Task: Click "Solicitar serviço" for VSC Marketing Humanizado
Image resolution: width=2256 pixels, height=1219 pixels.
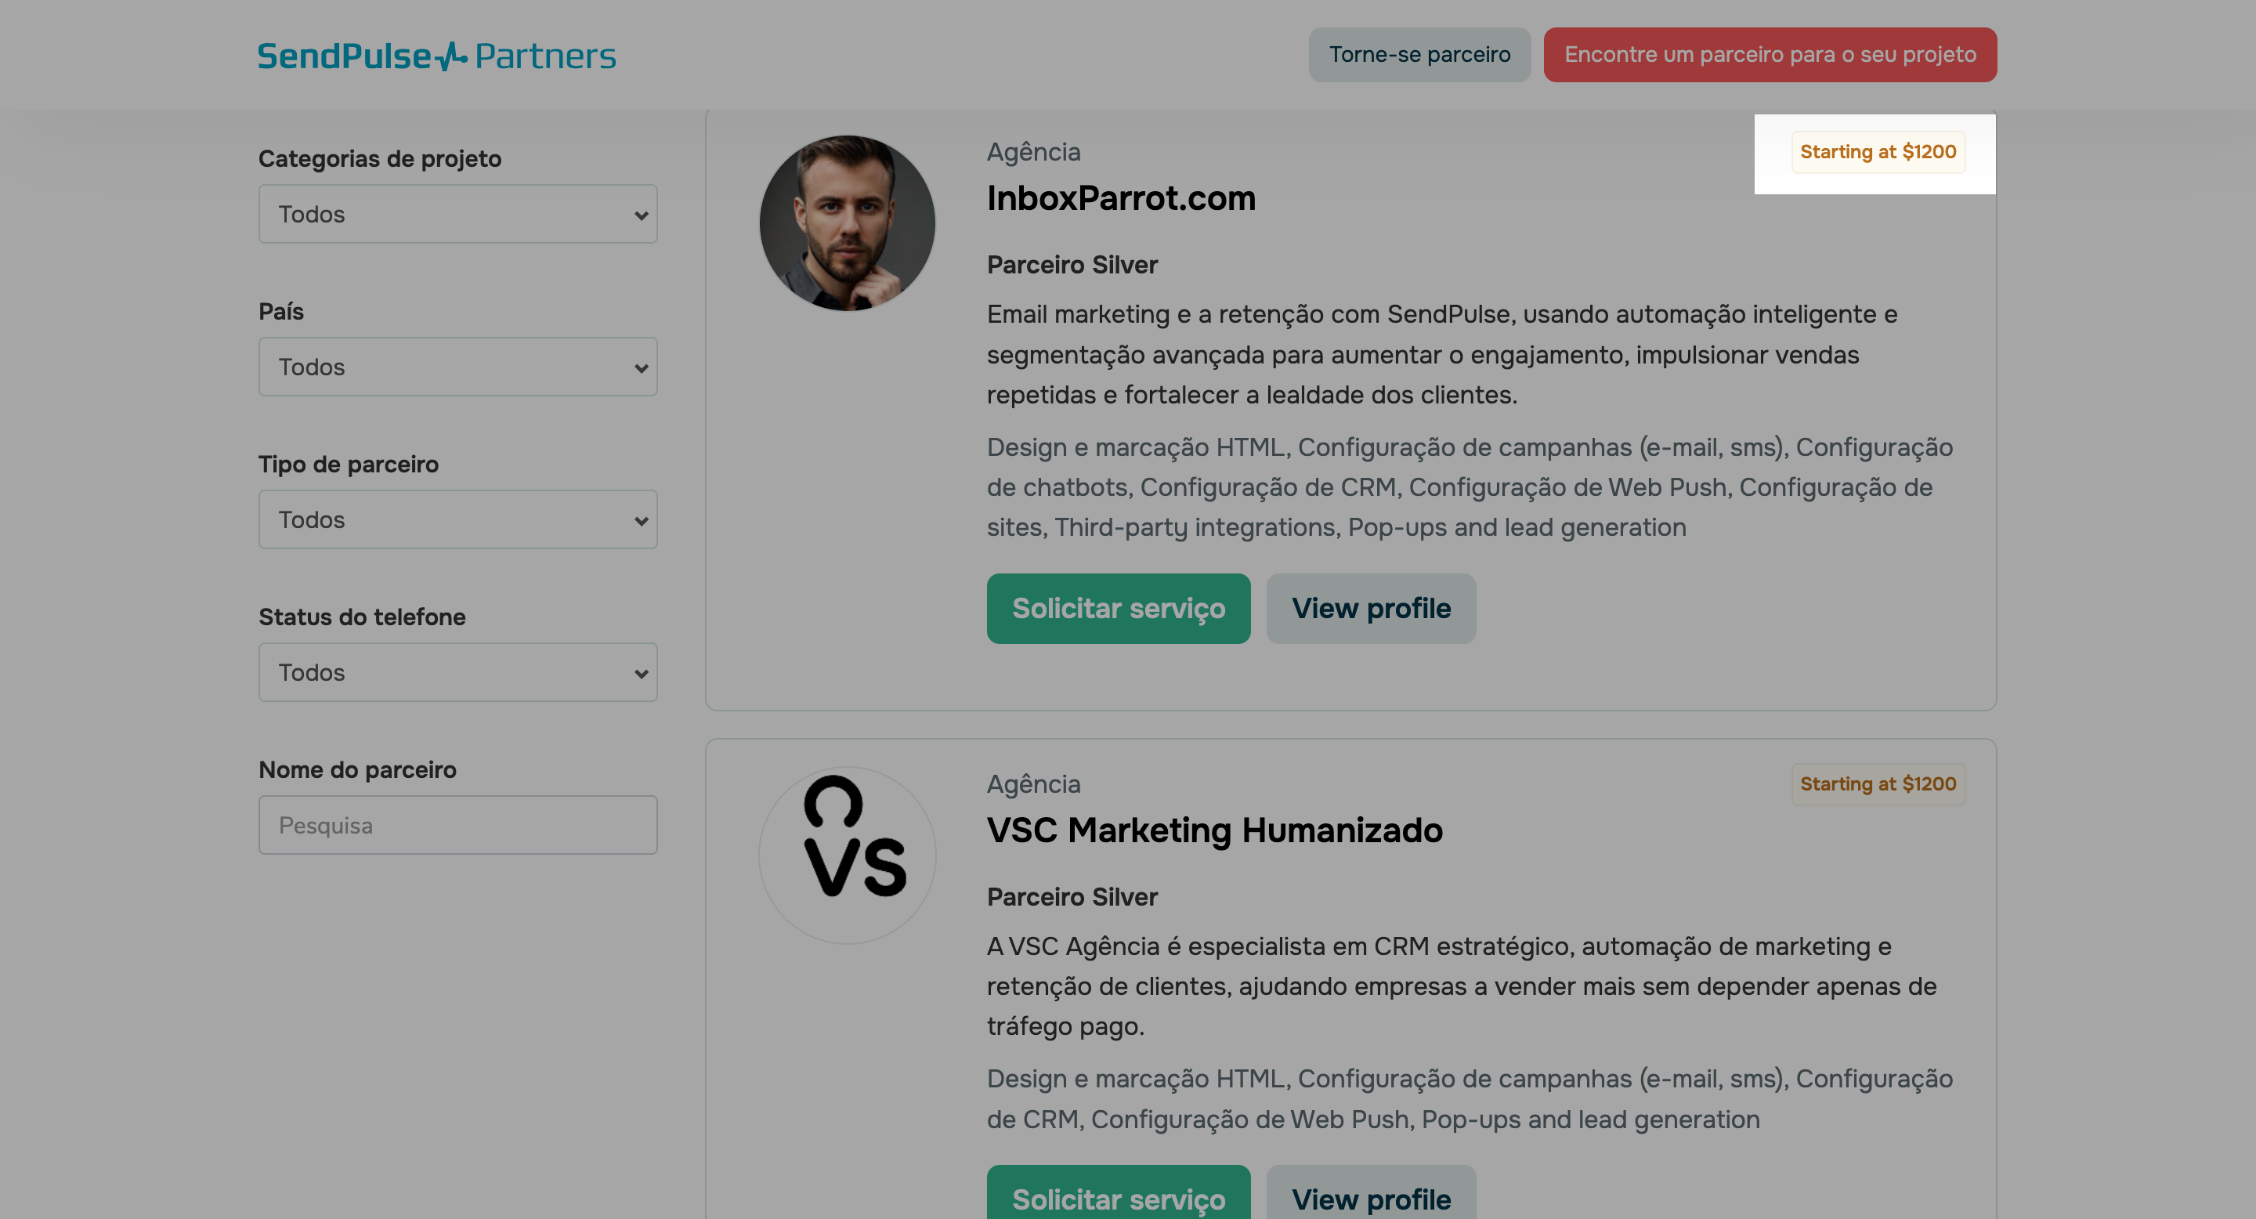Action: tap(1119, 1199)
